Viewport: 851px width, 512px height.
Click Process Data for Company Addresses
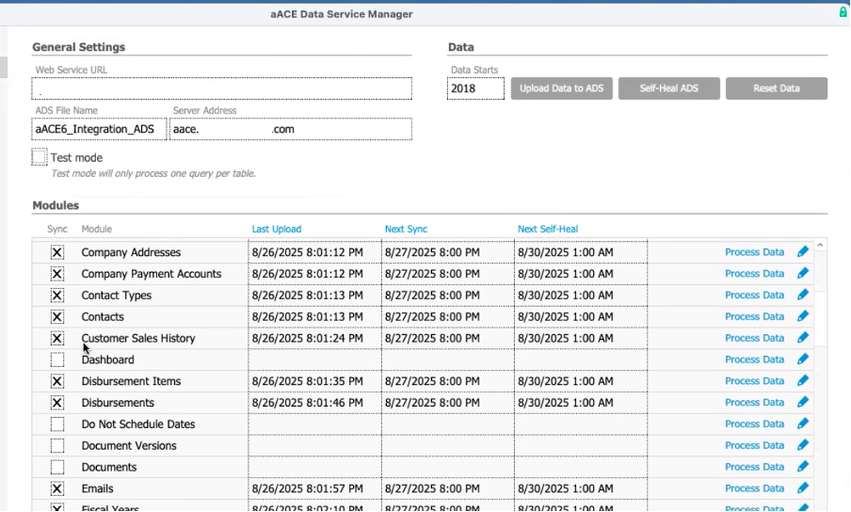pyautogui.click(x=754, y=251)
